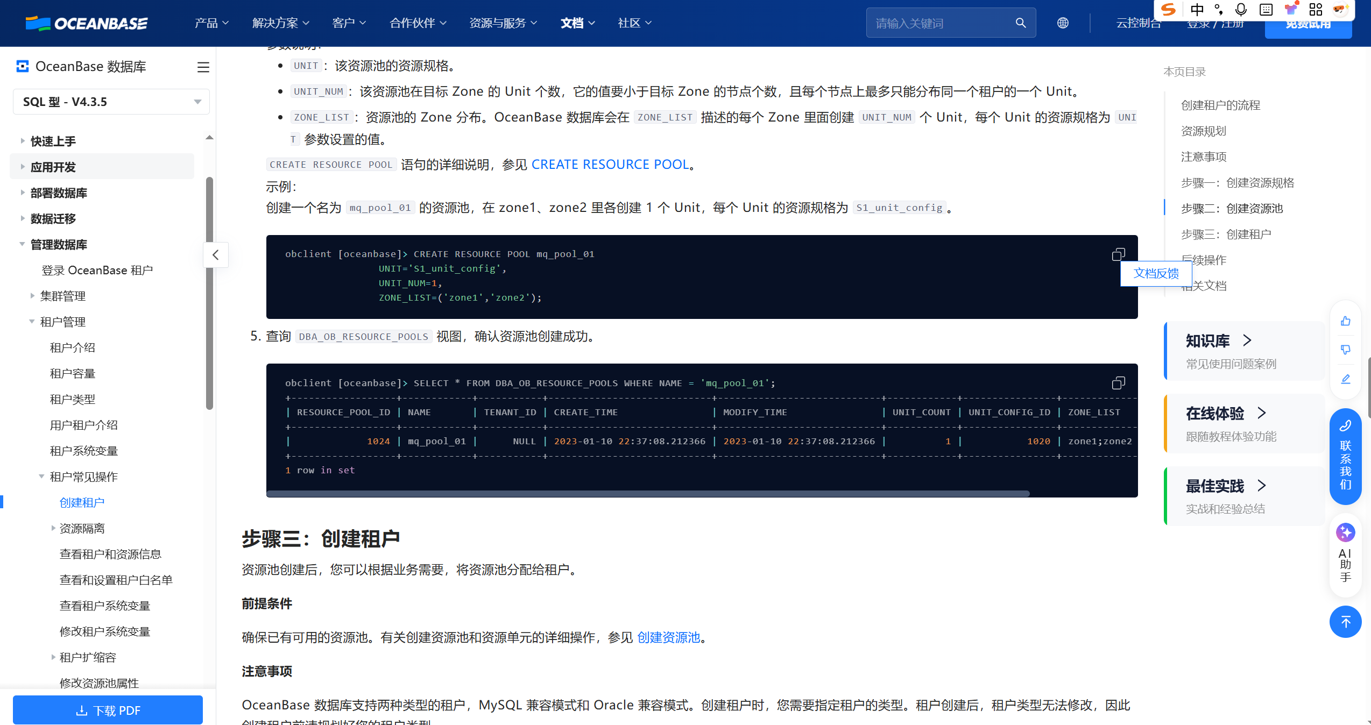The height and width of the screenshot is (725, 1371).
Task: Jump to 步骤一：创建资源规格 in contents
Action: click(1237, 183)
